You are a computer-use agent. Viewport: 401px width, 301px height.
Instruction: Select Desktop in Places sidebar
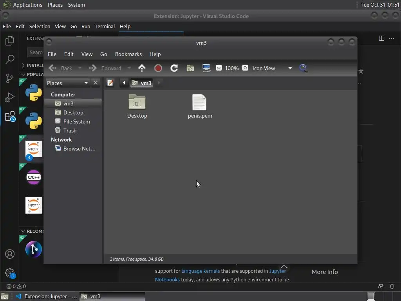(x=73, y=112)
